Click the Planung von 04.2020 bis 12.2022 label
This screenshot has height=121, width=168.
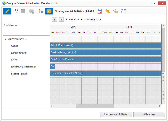click(74, 11)
